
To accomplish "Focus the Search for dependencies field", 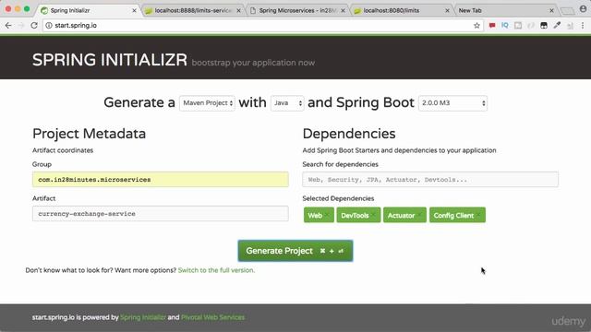I will coord(430,180).
